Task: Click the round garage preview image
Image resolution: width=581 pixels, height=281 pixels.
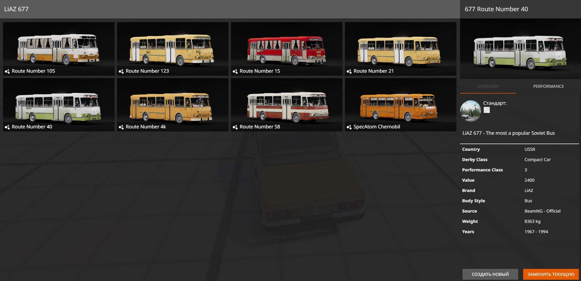Action: [x=471, y=111]
